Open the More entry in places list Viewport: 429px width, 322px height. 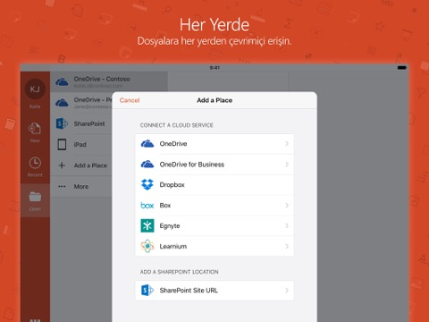(81, 186)
